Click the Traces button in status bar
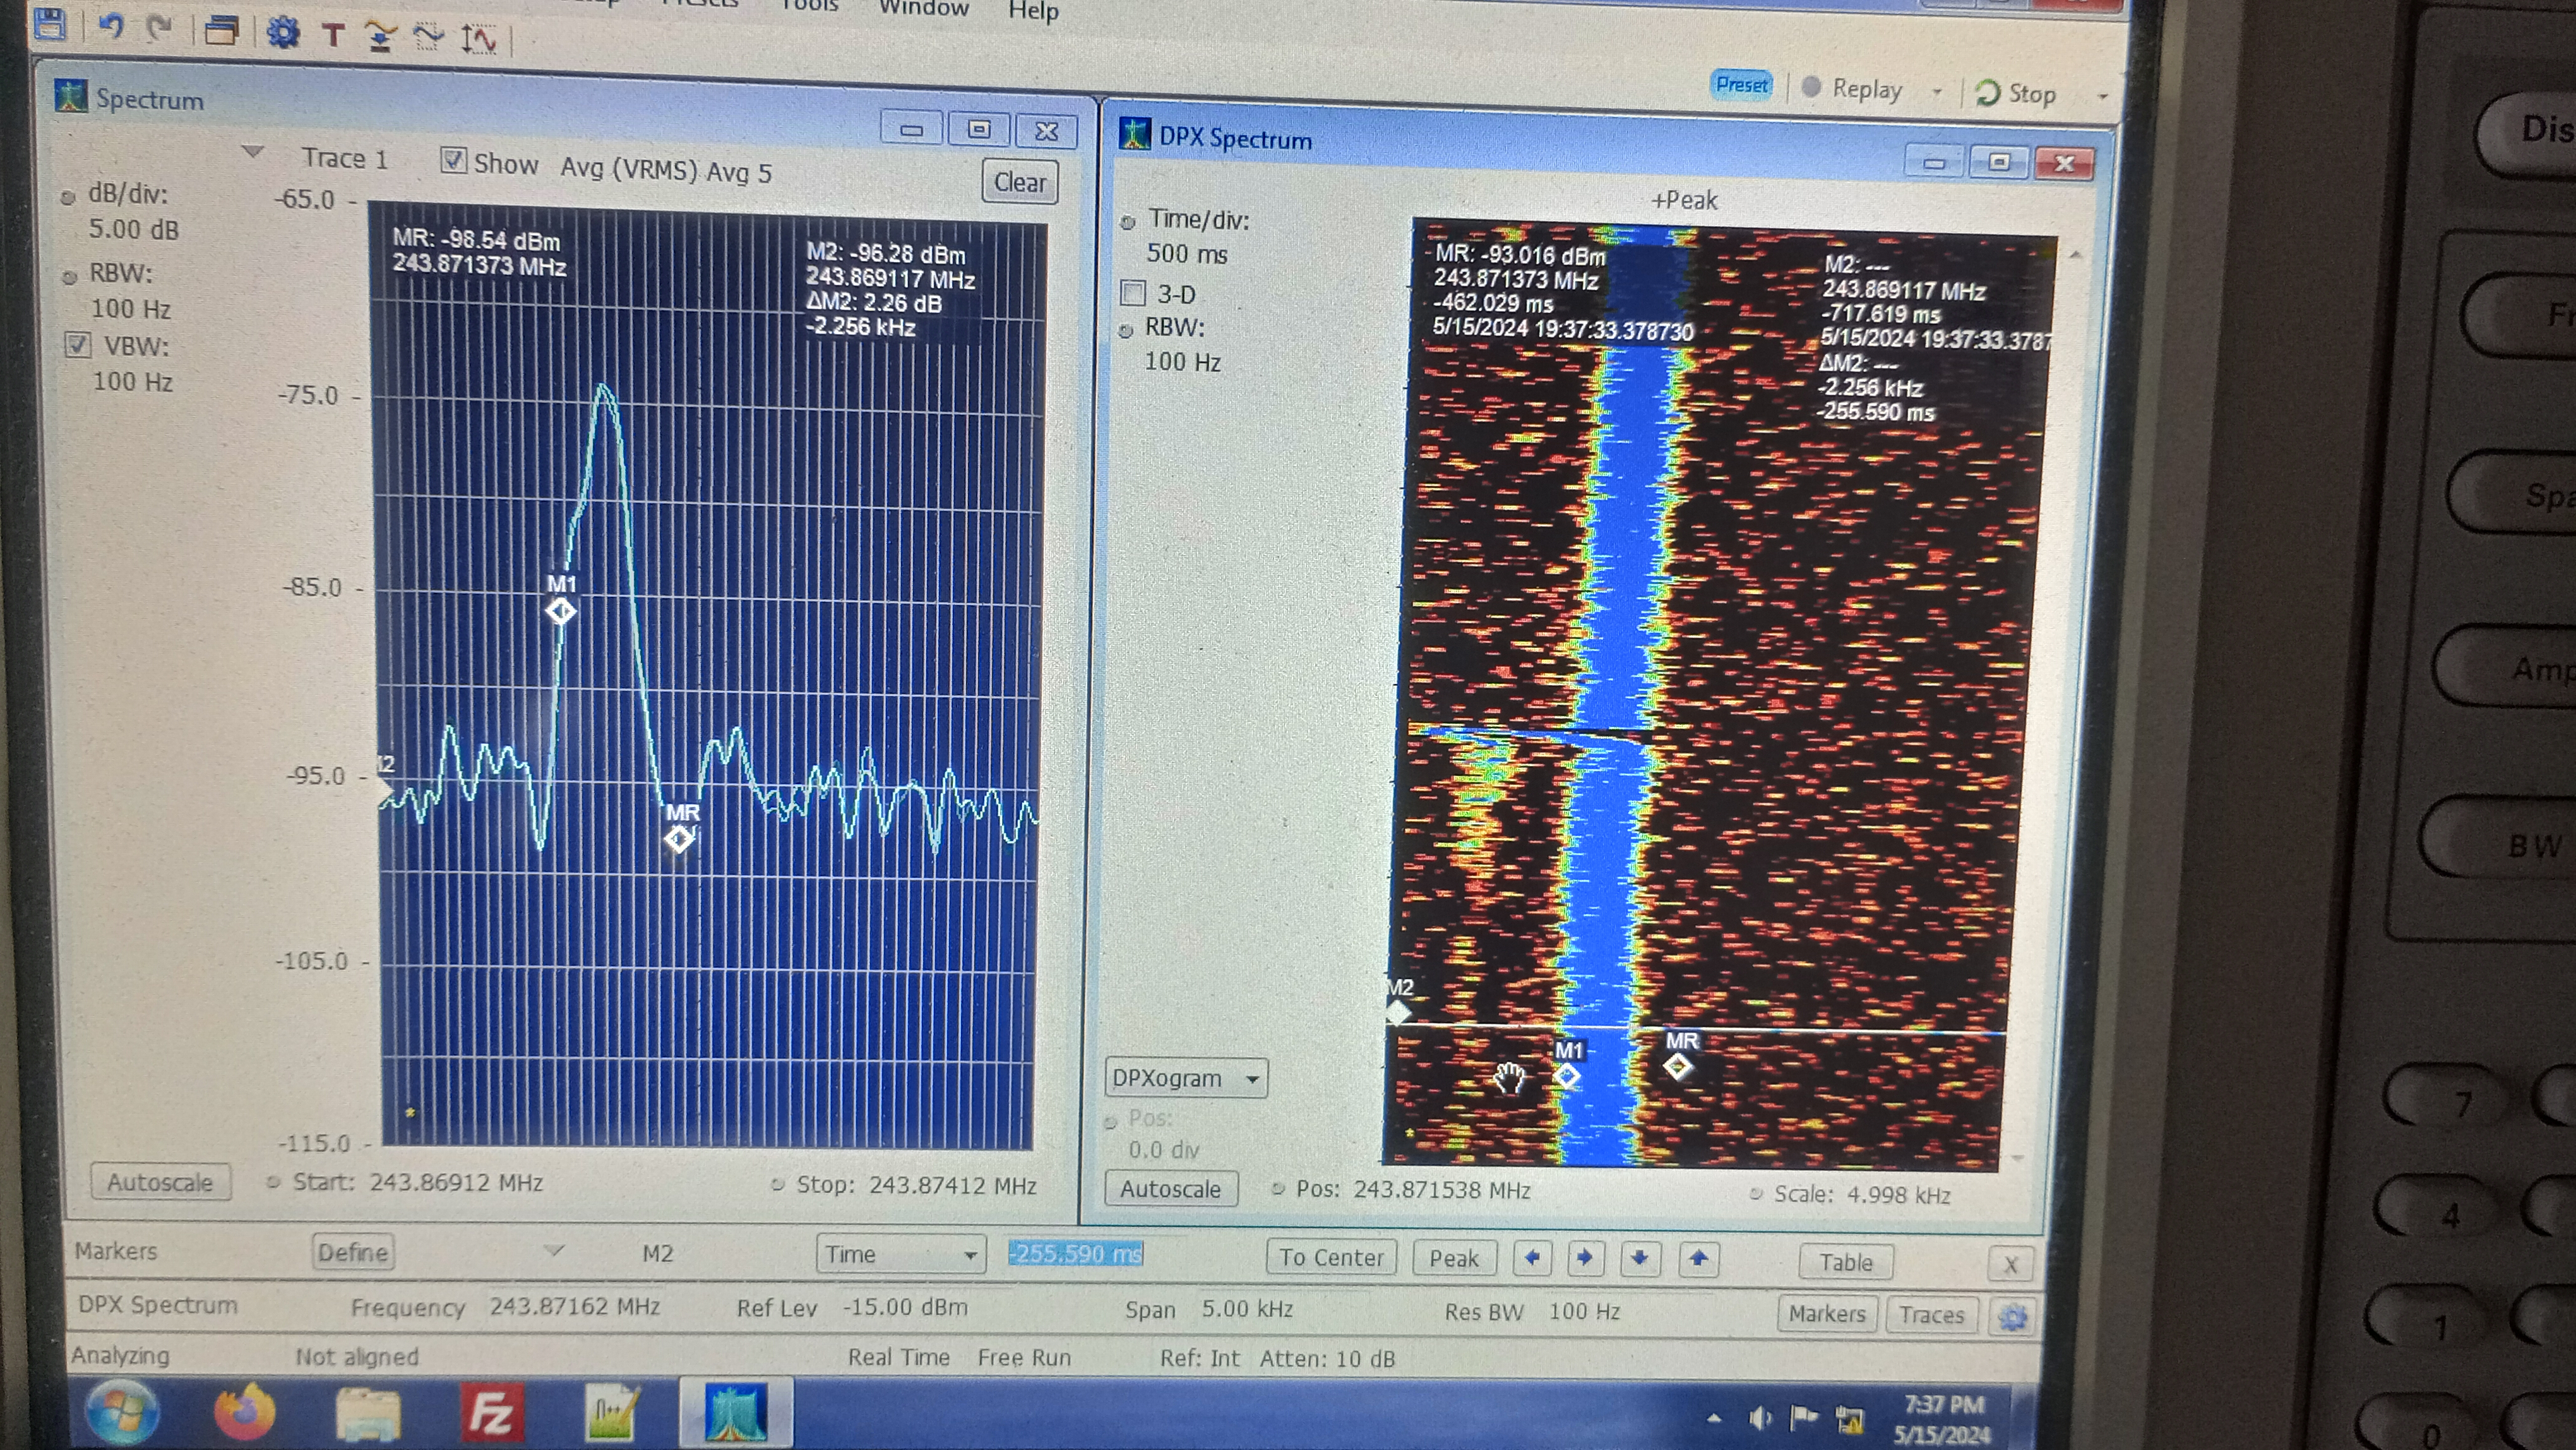The width and height of the screenshot is (2576, 1450). [x=1931, y=1314]
